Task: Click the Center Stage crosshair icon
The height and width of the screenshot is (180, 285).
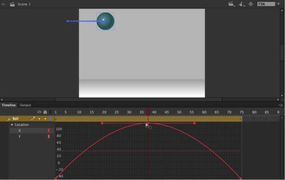Action: coord(251,4)
